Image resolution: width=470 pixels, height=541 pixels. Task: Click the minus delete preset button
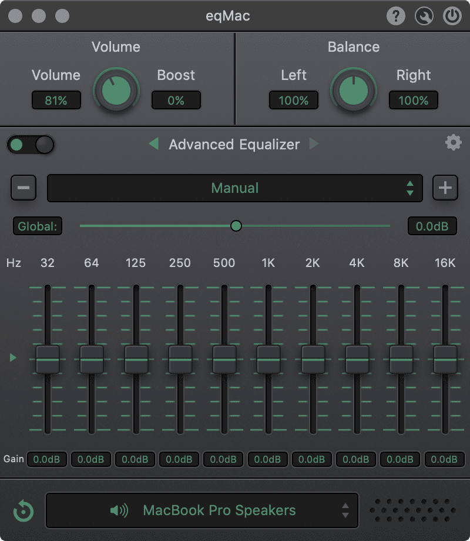[23, 188]
